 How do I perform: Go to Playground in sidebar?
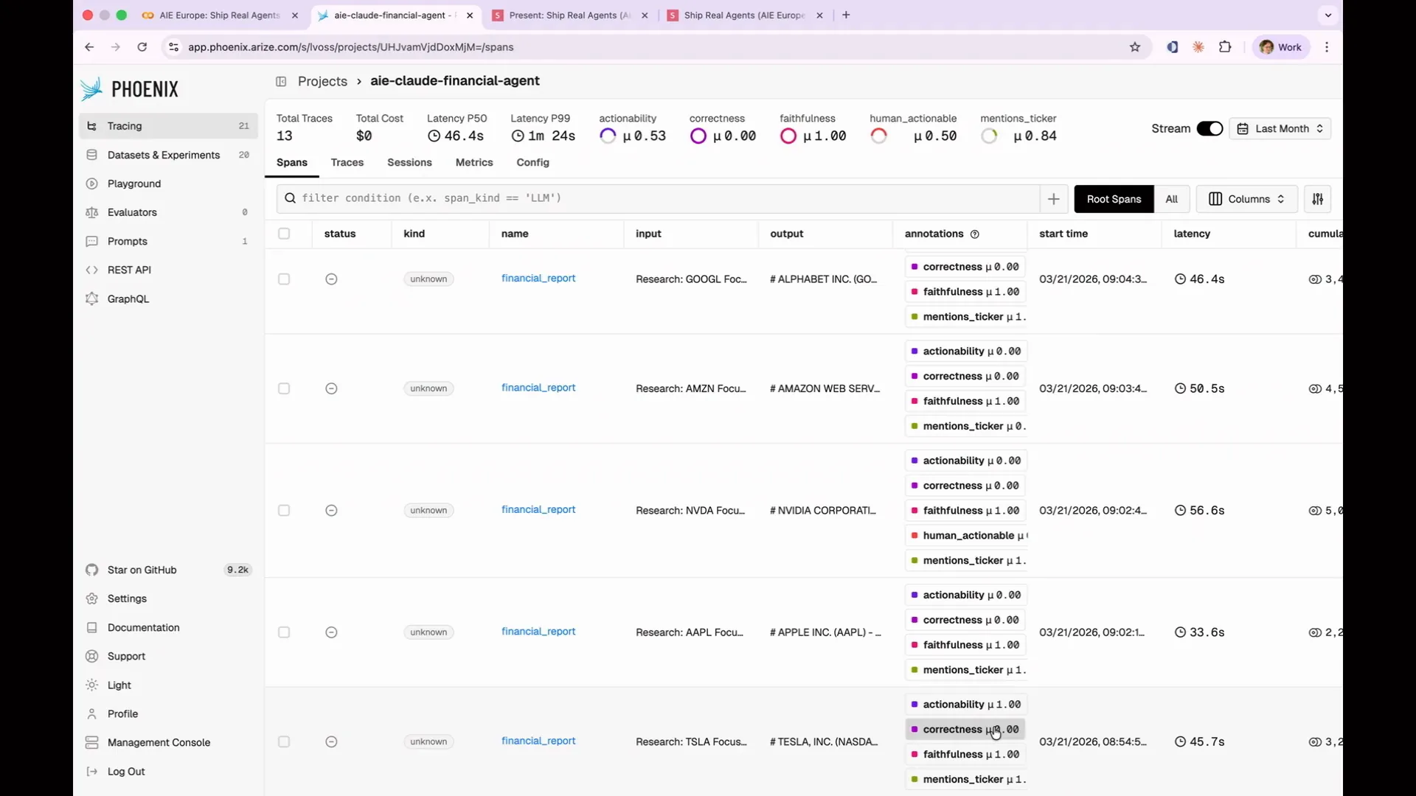click(169, 184)
